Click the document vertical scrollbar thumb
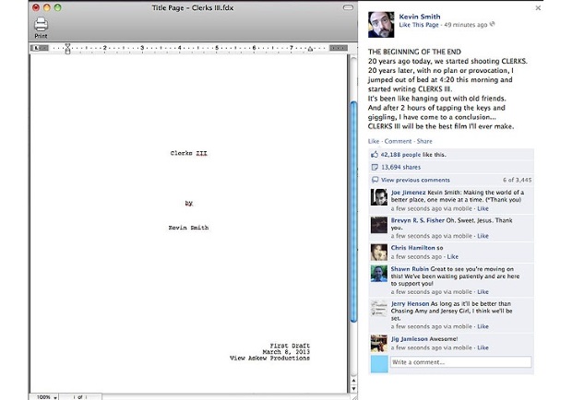Screen dimensions: 572x400 [353, 211]
